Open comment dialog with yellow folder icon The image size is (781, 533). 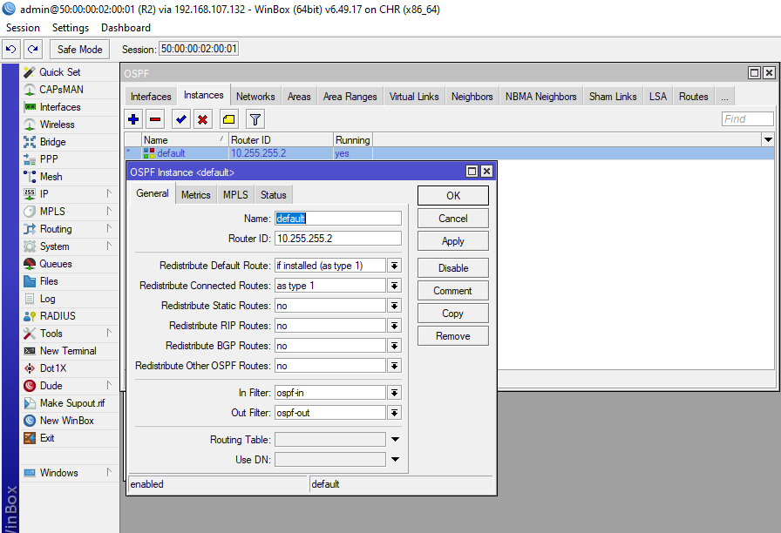click(228, 118)
